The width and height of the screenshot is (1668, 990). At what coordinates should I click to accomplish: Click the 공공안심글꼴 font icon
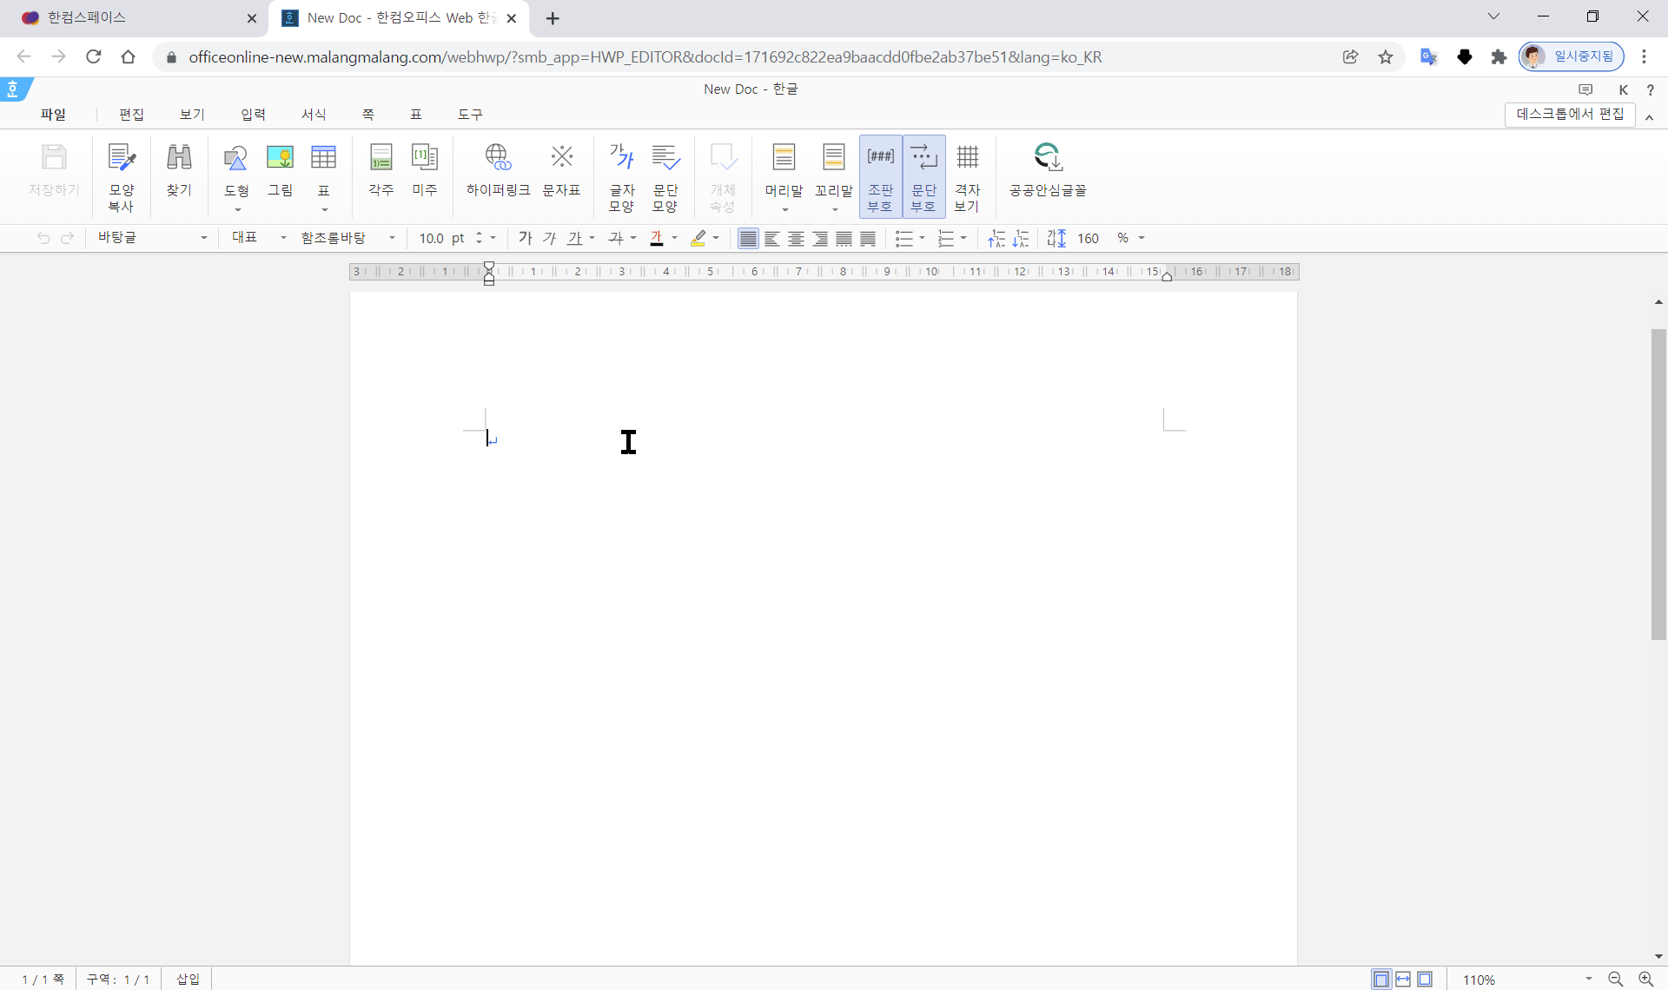coord(1047,158)
